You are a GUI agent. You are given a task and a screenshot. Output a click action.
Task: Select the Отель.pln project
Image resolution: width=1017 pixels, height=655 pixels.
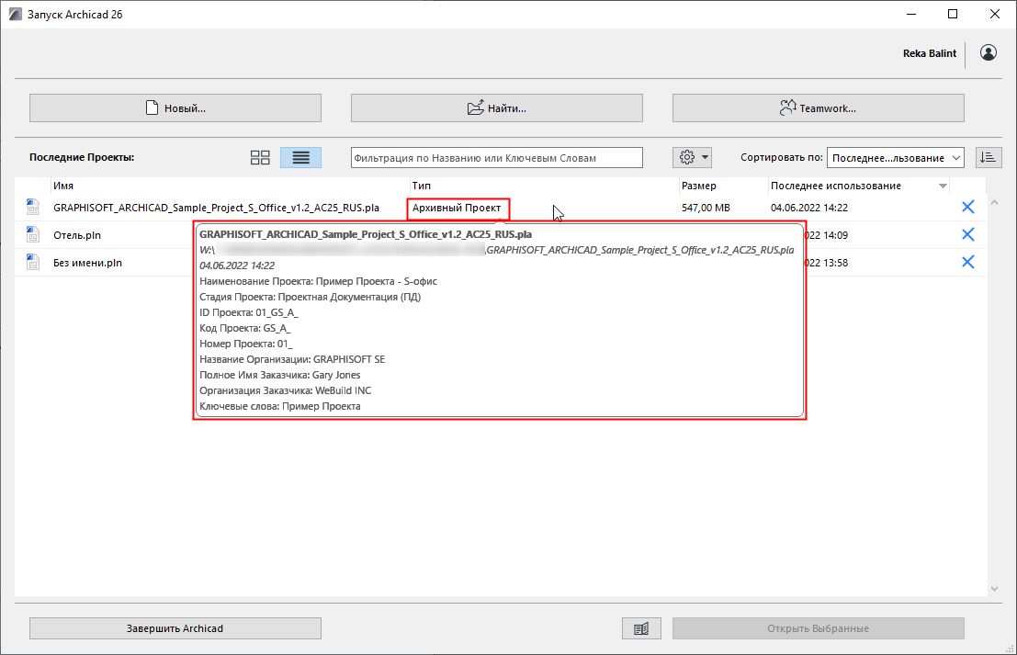pyautogui.click(x=76, y=235)
